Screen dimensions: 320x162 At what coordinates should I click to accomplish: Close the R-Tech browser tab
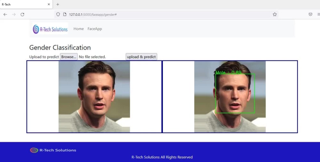tap(49, 4)
